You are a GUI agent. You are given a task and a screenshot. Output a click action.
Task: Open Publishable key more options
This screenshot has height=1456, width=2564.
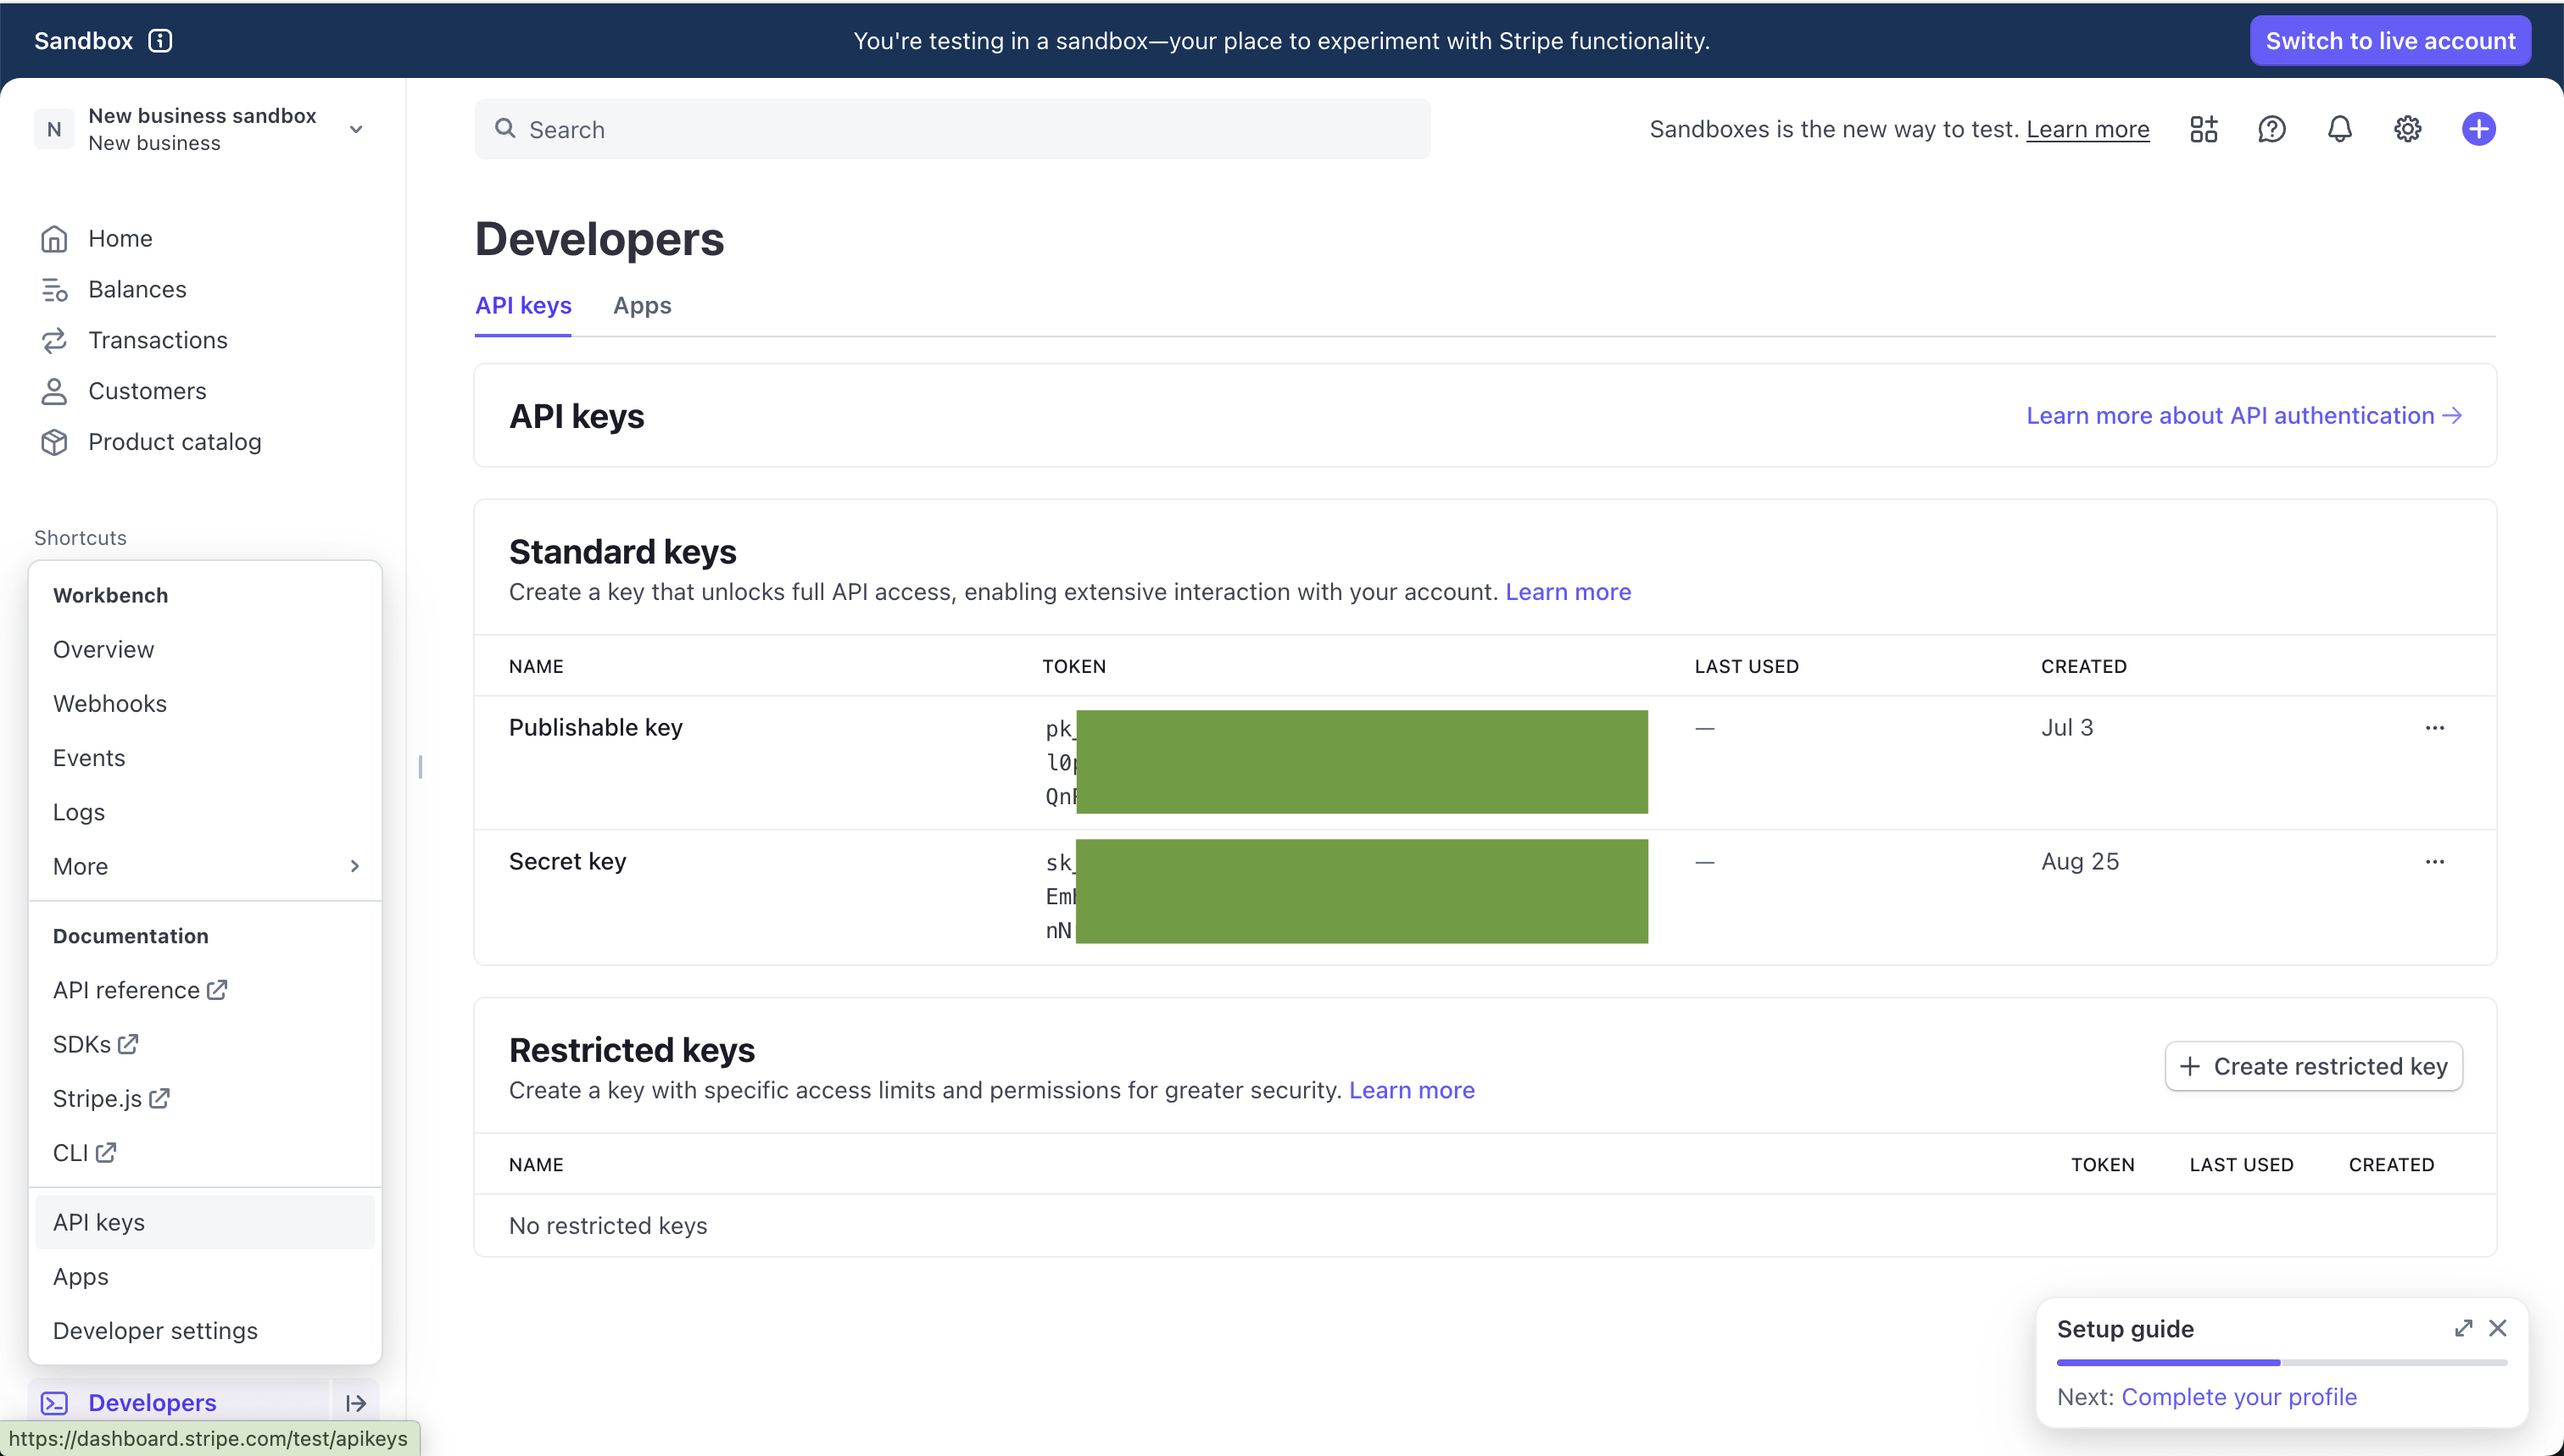(x=2434, y=728)
